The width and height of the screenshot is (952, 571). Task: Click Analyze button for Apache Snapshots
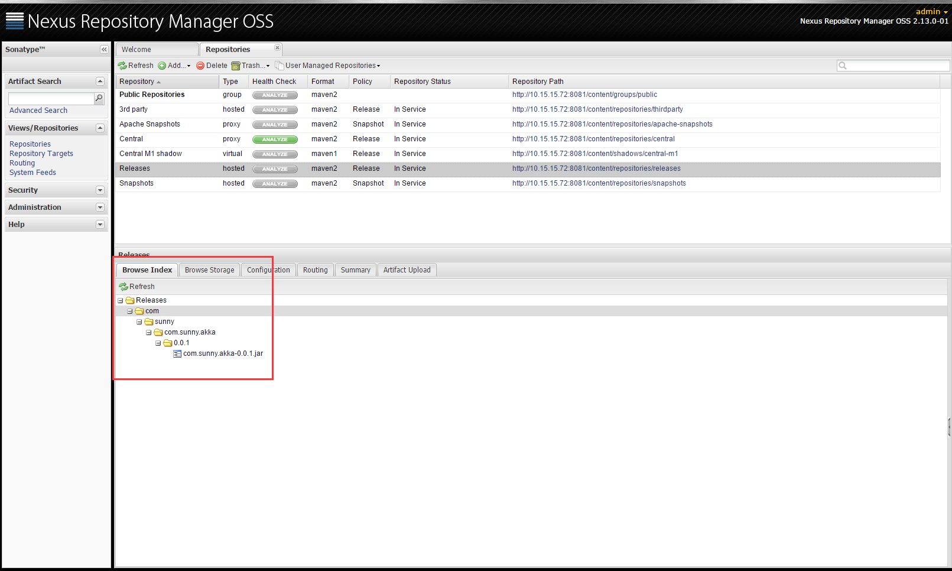click(x=275, y=125)
